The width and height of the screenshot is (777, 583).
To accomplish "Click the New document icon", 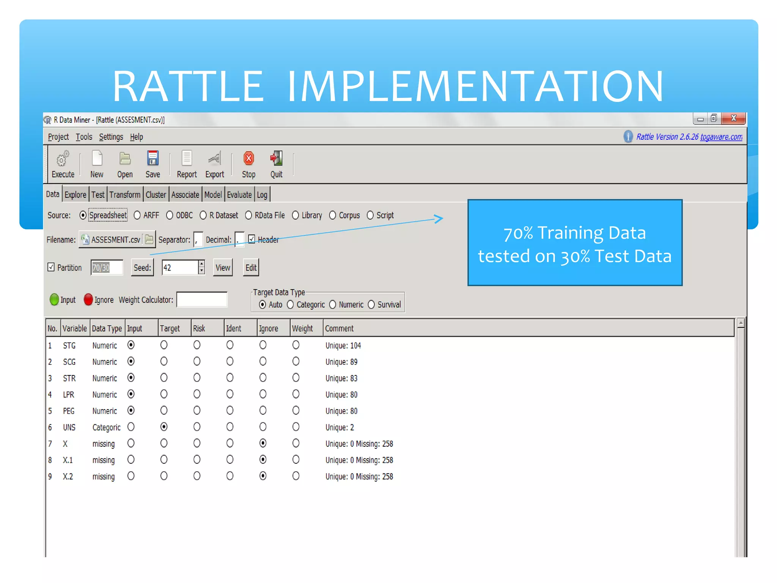I will point(97,159).
